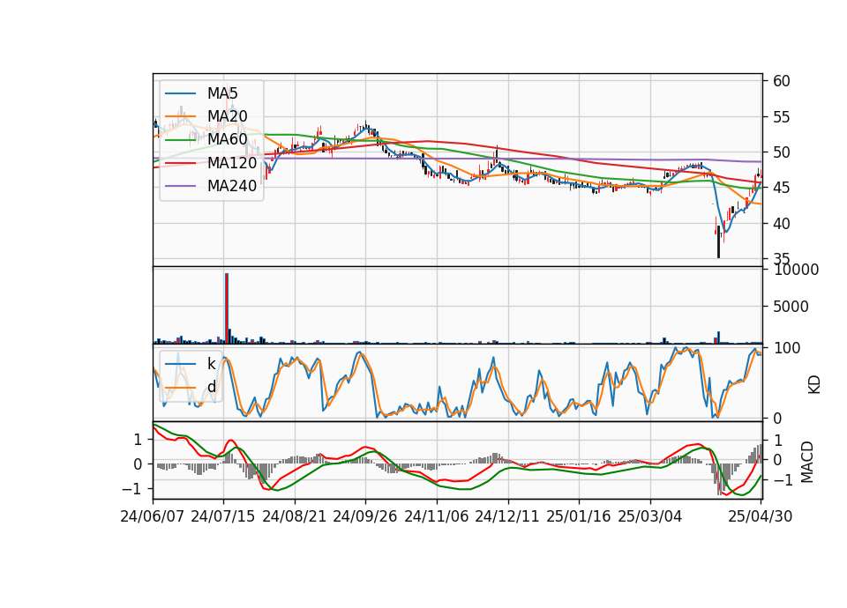Click the 24/08/21 date axis label
Screen dimensions: 847x608
pyautogui.click(x=295, y=516)
